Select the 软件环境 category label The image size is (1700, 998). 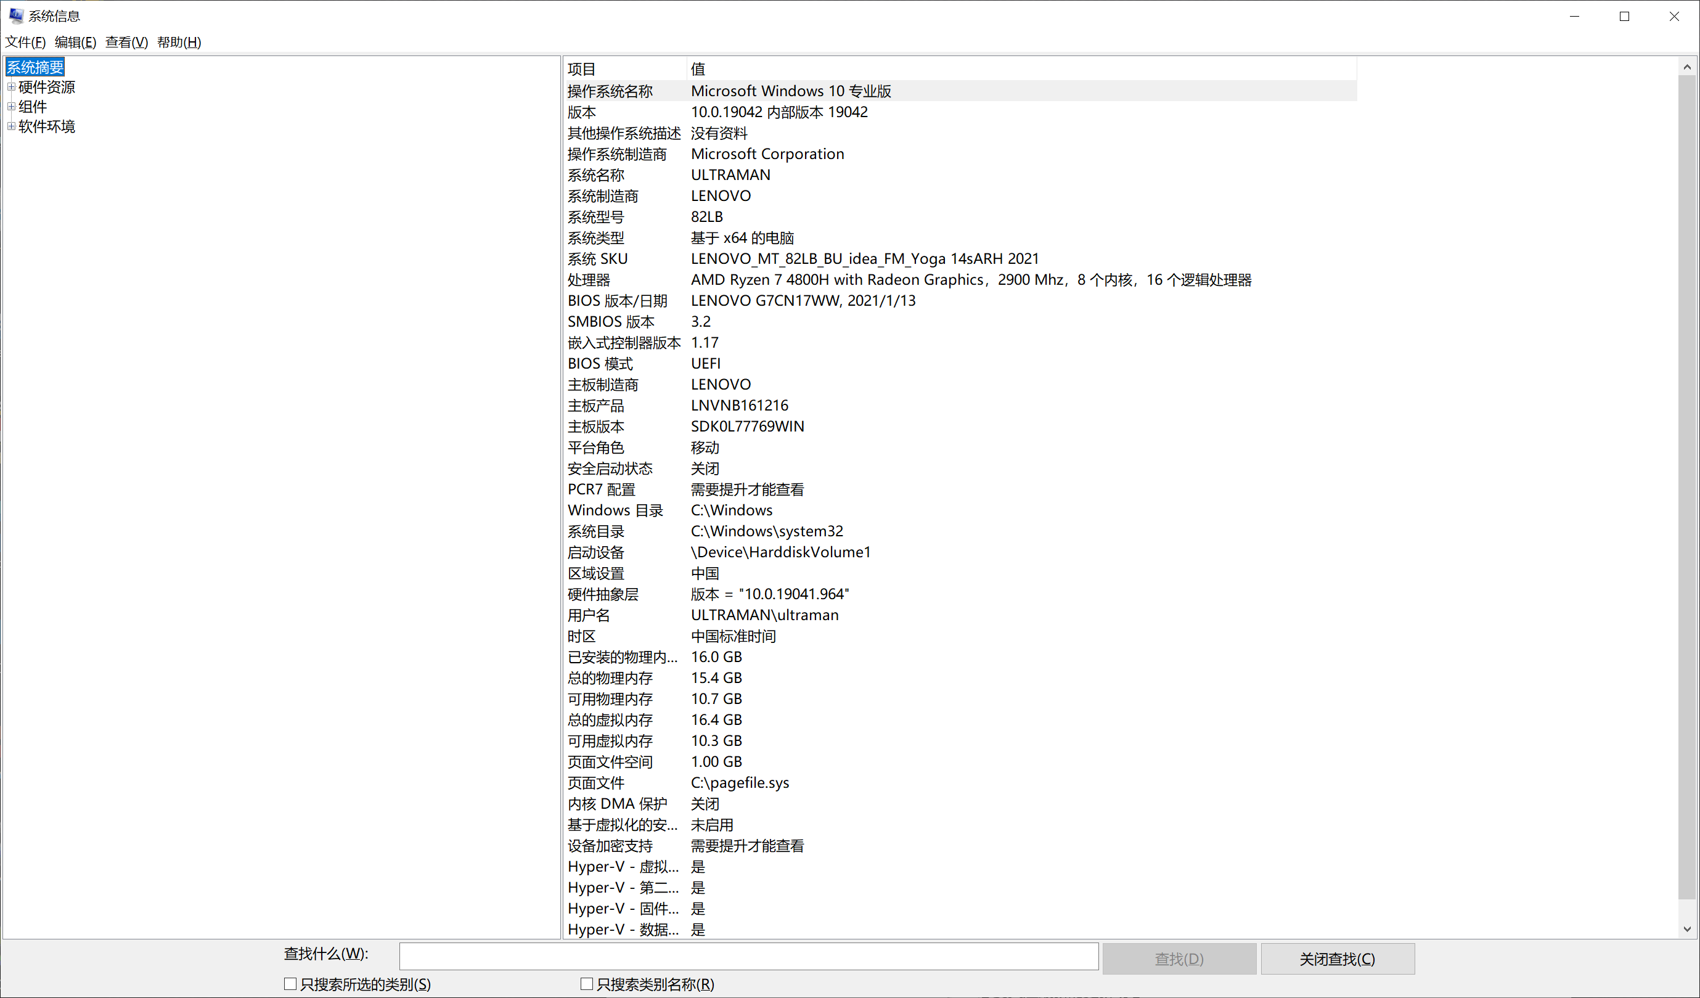(x=47, y=126)
